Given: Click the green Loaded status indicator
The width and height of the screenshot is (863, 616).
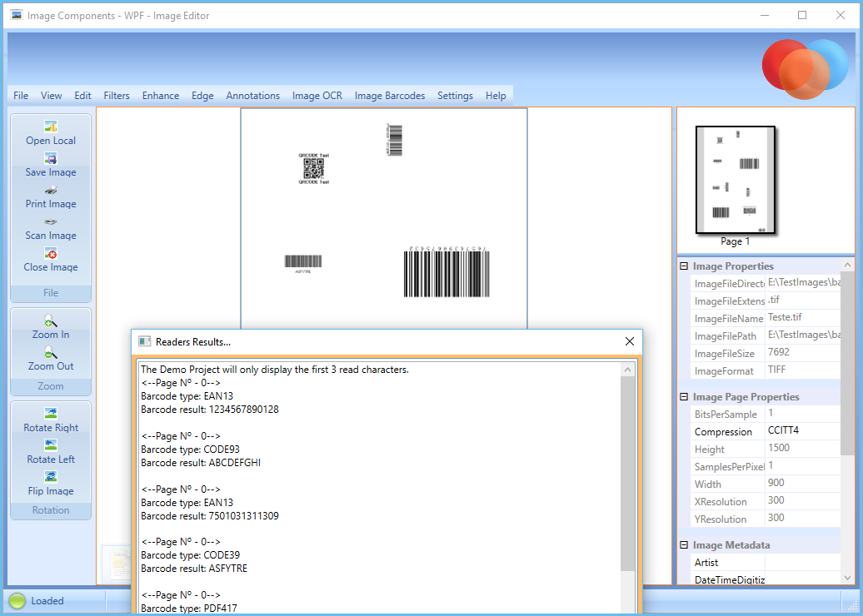Looking at the screenshot, I should click(17, 601).
